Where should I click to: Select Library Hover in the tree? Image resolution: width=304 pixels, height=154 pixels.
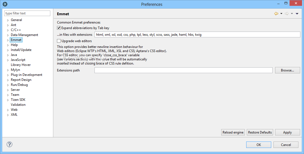point(21,65)
